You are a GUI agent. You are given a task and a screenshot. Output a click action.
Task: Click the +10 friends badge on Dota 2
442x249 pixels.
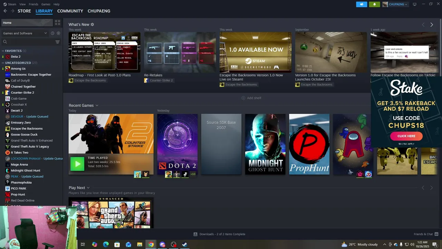pos(193,174)
